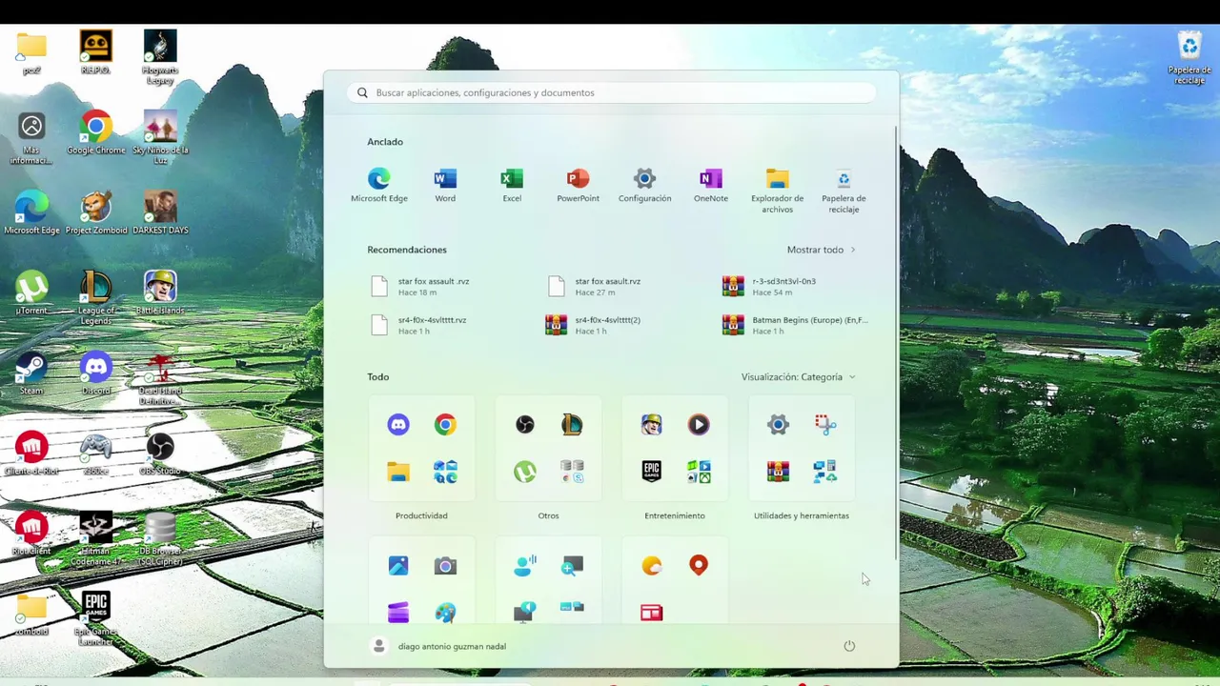Open Snipping Tool in Utilidades group
Screen dimensions: 1220x686
[x=825, y=425]
